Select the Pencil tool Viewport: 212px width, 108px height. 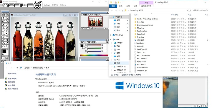point(7,31)
